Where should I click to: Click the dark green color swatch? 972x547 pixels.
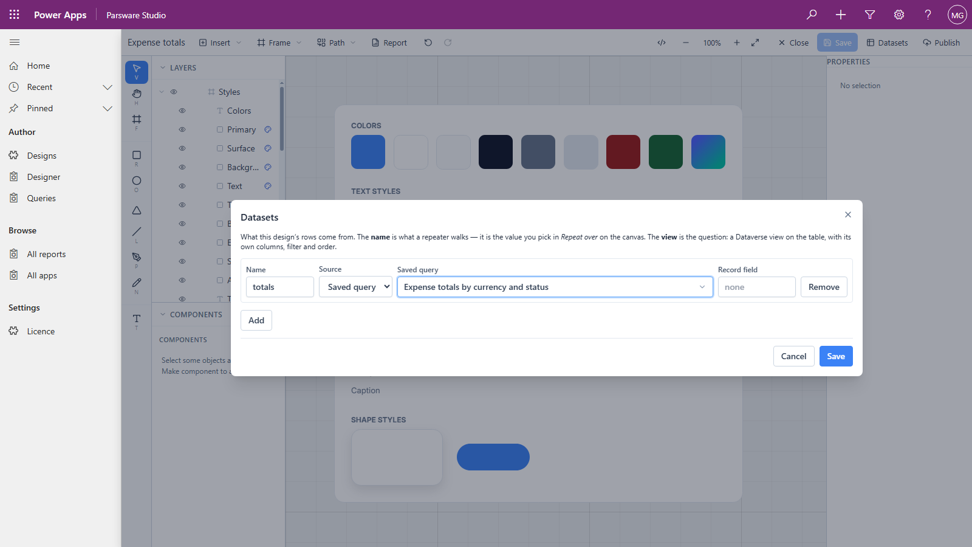click(666, 152)
